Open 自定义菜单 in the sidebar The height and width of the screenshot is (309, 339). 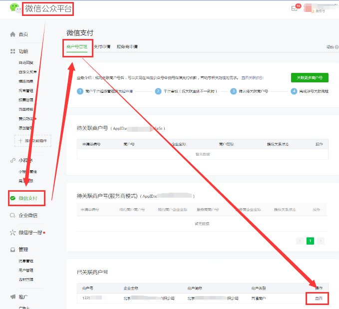click(27, 72)
